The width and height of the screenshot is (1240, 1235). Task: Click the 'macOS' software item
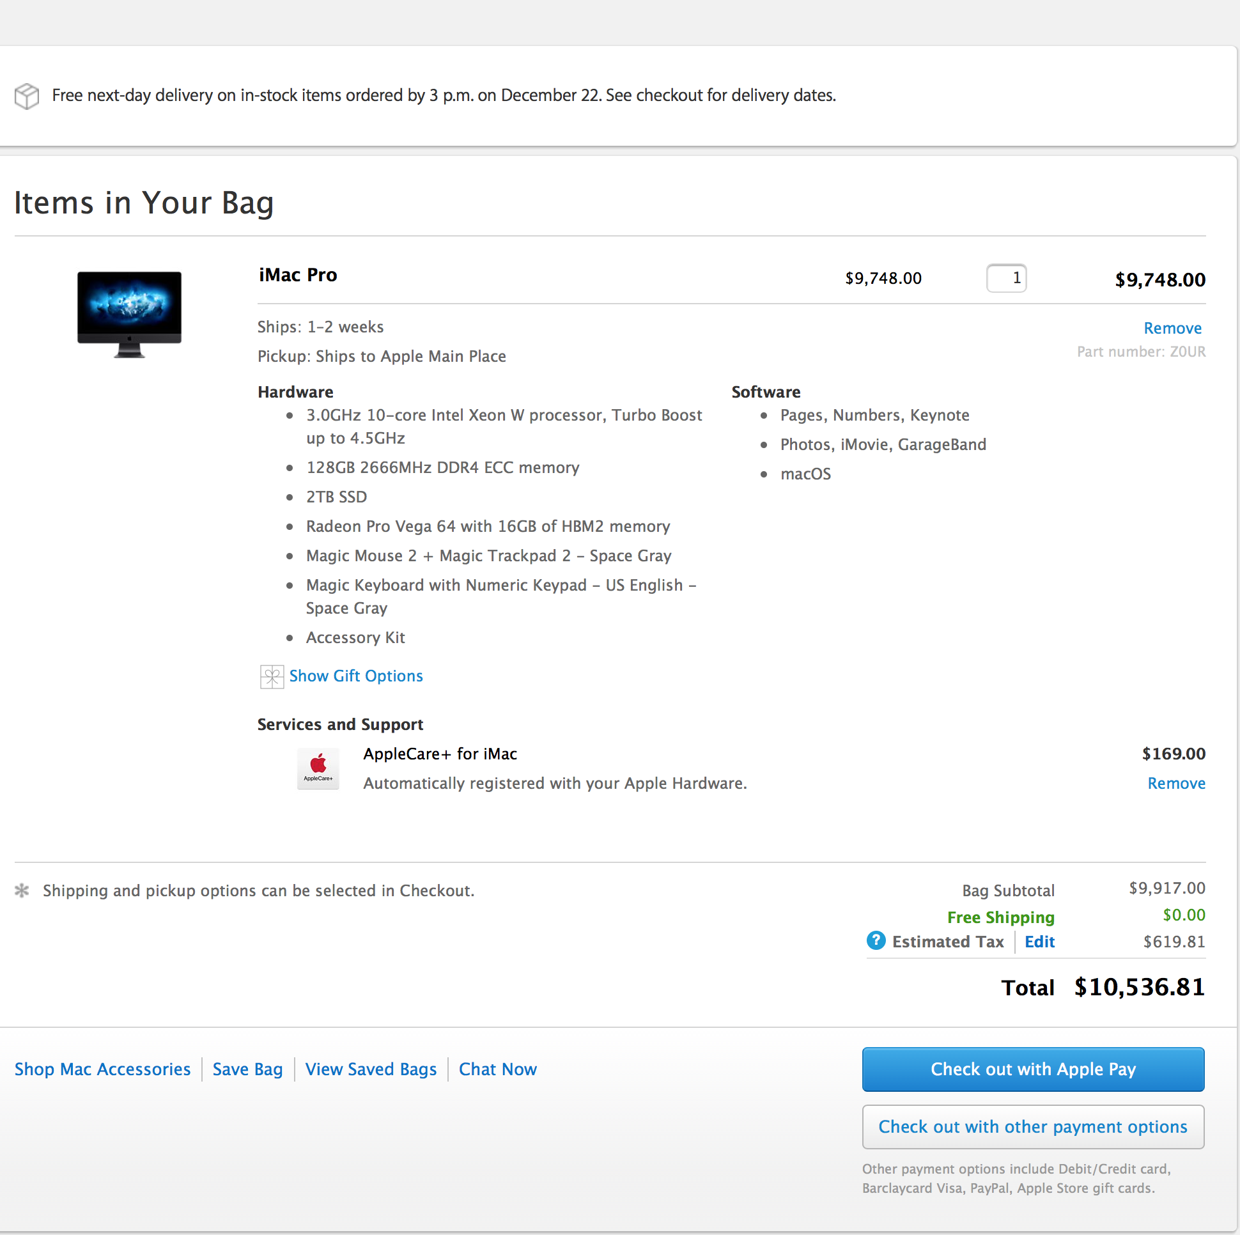(805, 474)
